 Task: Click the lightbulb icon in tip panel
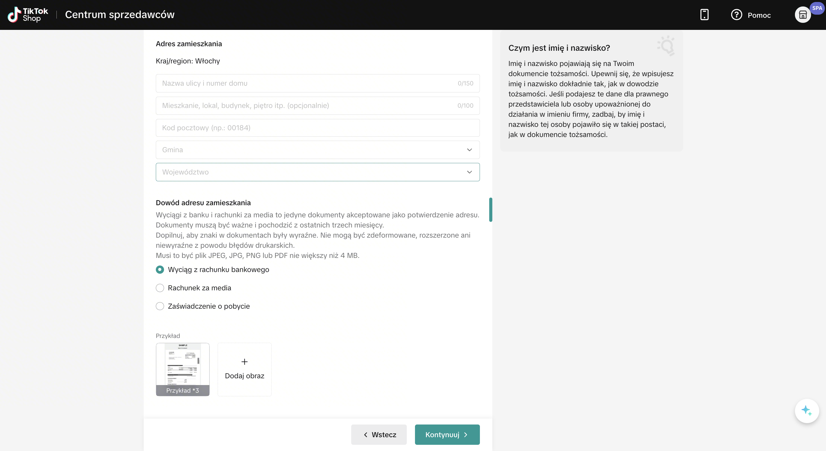pos(666,45)
